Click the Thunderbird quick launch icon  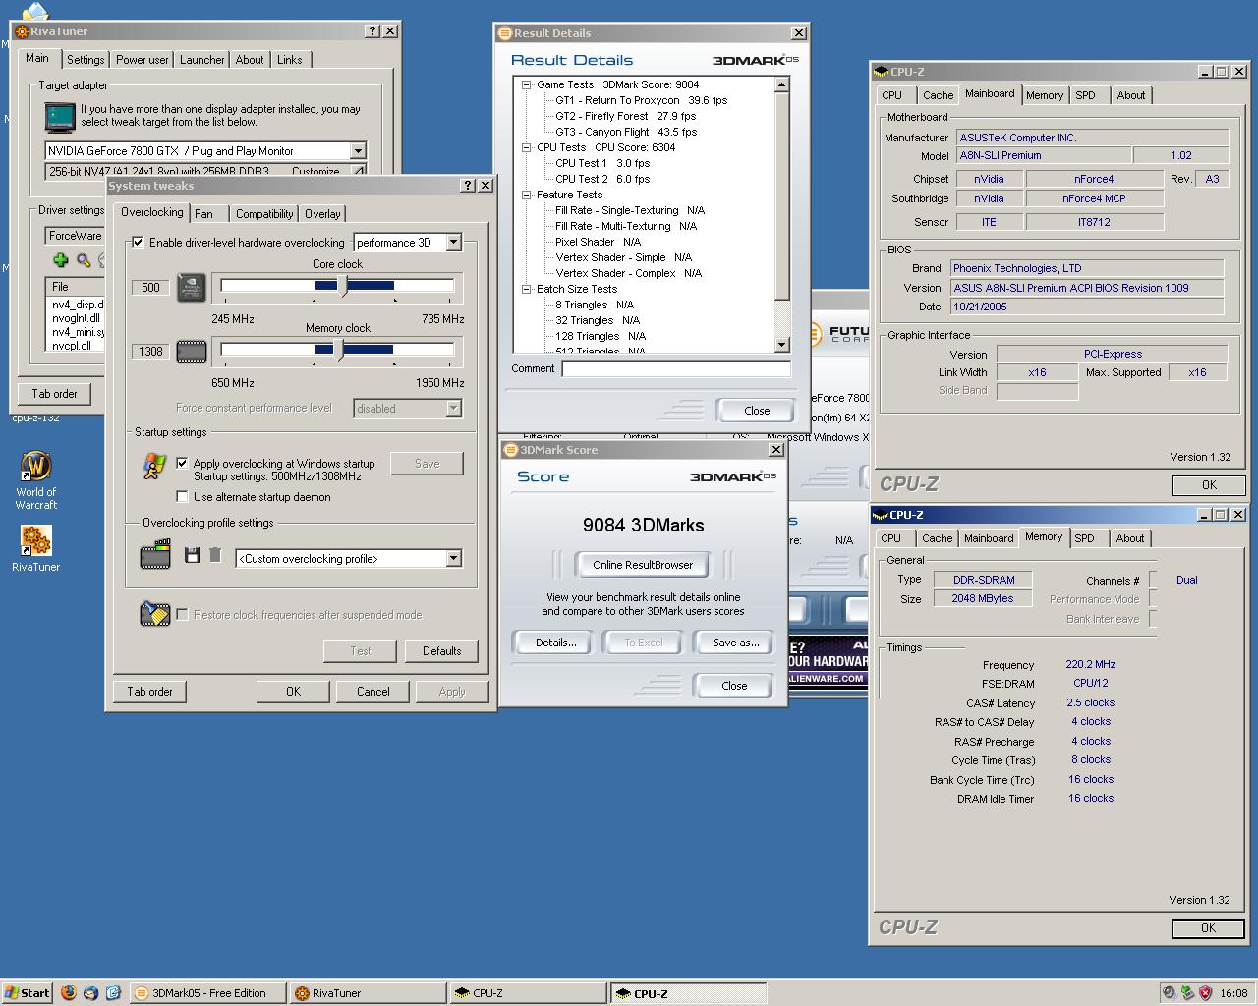[x=91, y=992]
